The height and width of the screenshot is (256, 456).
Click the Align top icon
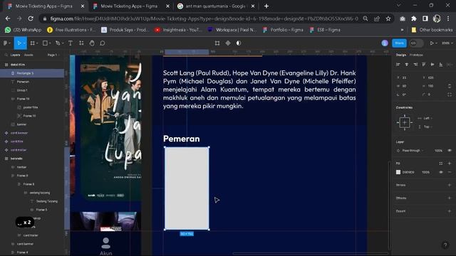tap(424, 65)
